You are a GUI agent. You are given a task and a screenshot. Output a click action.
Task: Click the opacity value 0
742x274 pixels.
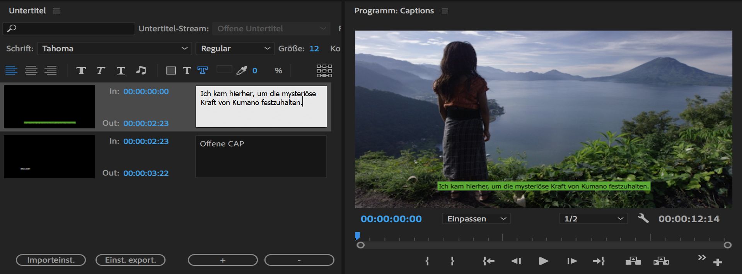[254, 70]
